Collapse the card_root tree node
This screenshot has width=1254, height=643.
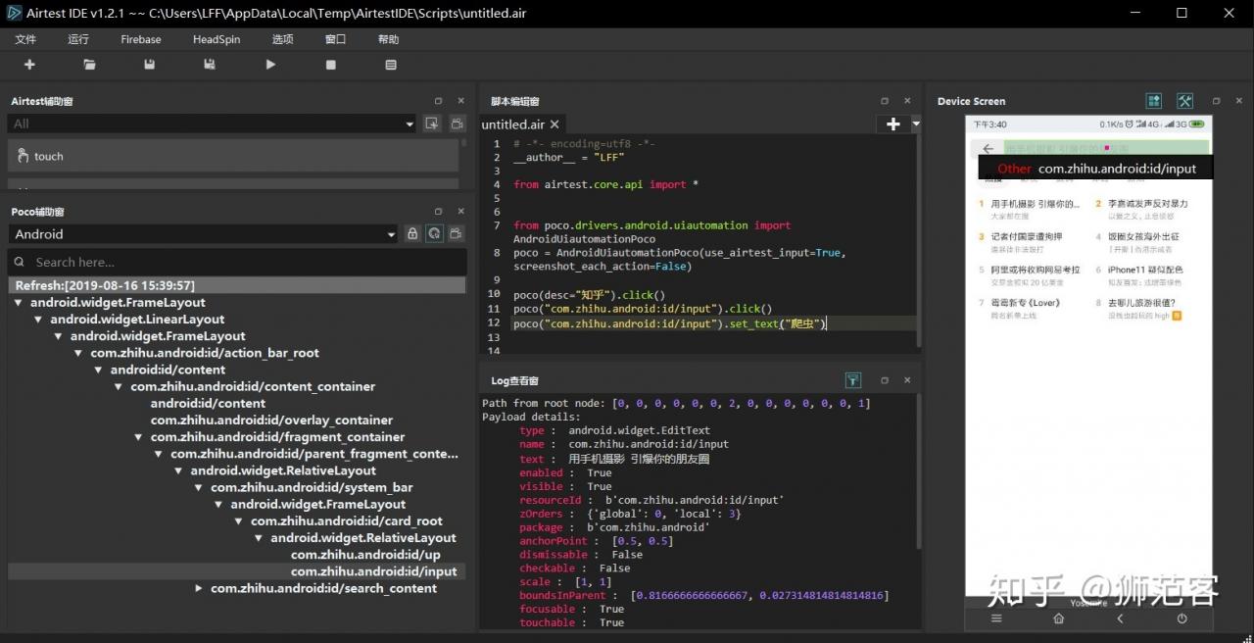[x=239, y=520]
